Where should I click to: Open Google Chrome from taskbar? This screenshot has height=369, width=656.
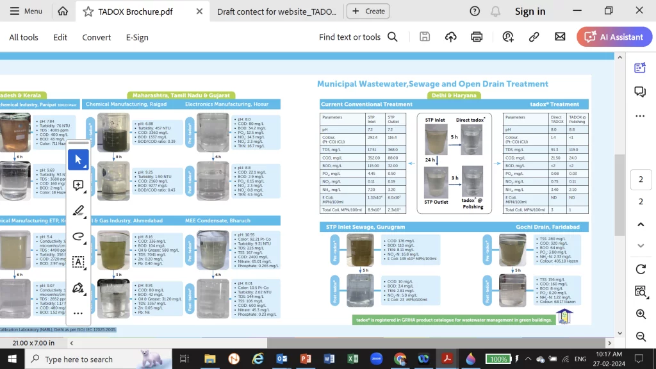pos(400,359)
